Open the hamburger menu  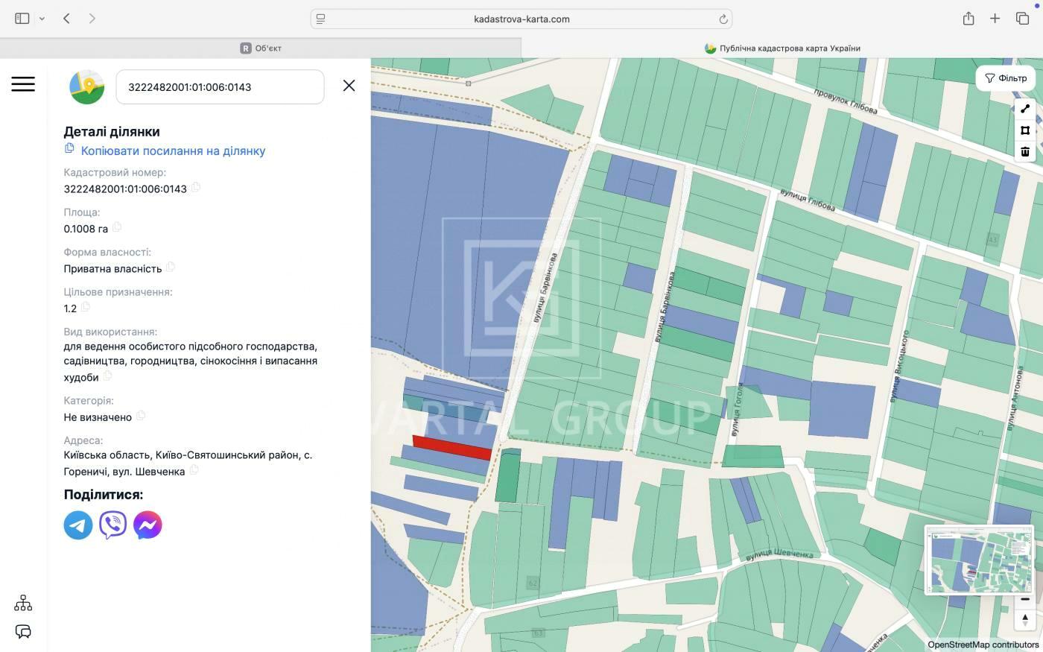(23, 84)
